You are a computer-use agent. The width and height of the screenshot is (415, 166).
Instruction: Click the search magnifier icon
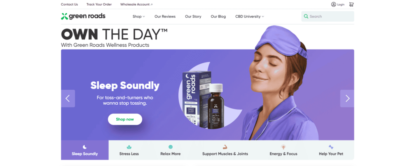click(x=306, y=17)
